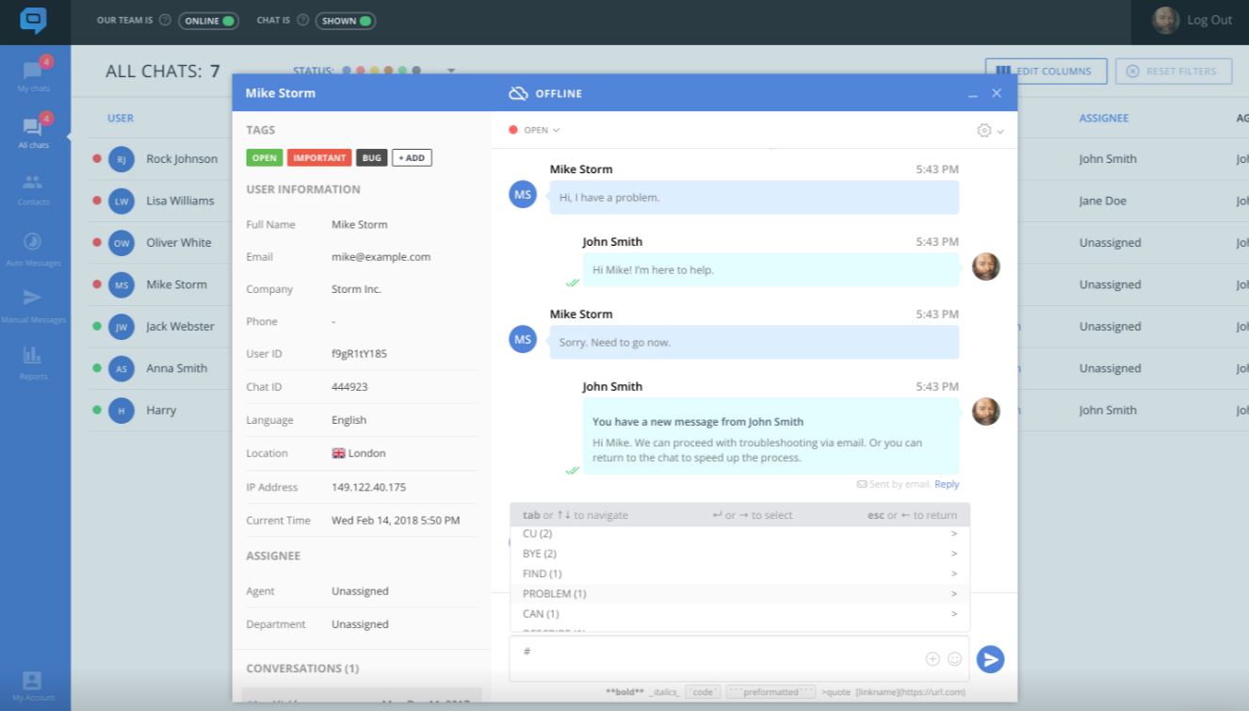Open My Account in sidebar
This screenshot has width=1249, height=711.
[x=33, y=686]
